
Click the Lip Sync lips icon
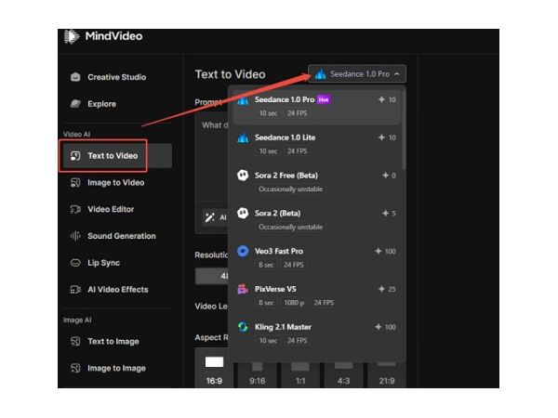click(75, 263)
